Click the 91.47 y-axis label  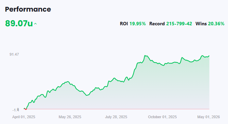(x=14, y=54)
